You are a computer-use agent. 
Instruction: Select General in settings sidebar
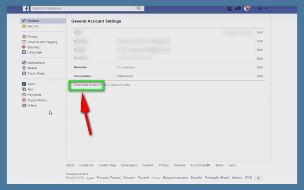tap(33, 21)
